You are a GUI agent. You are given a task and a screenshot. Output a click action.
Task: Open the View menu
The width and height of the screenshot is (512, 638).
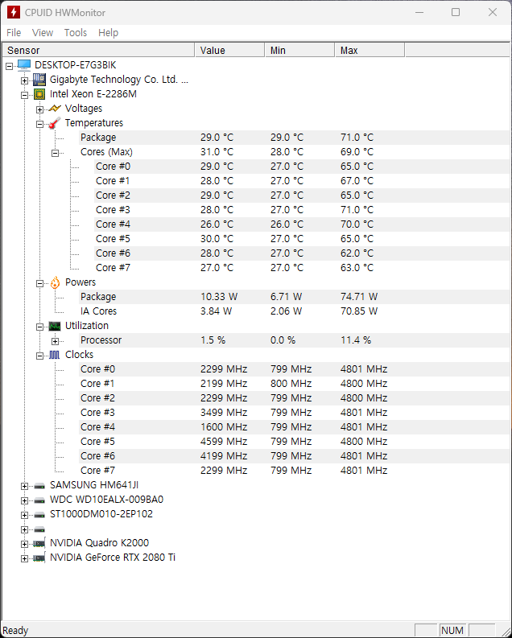pos(43,32)
